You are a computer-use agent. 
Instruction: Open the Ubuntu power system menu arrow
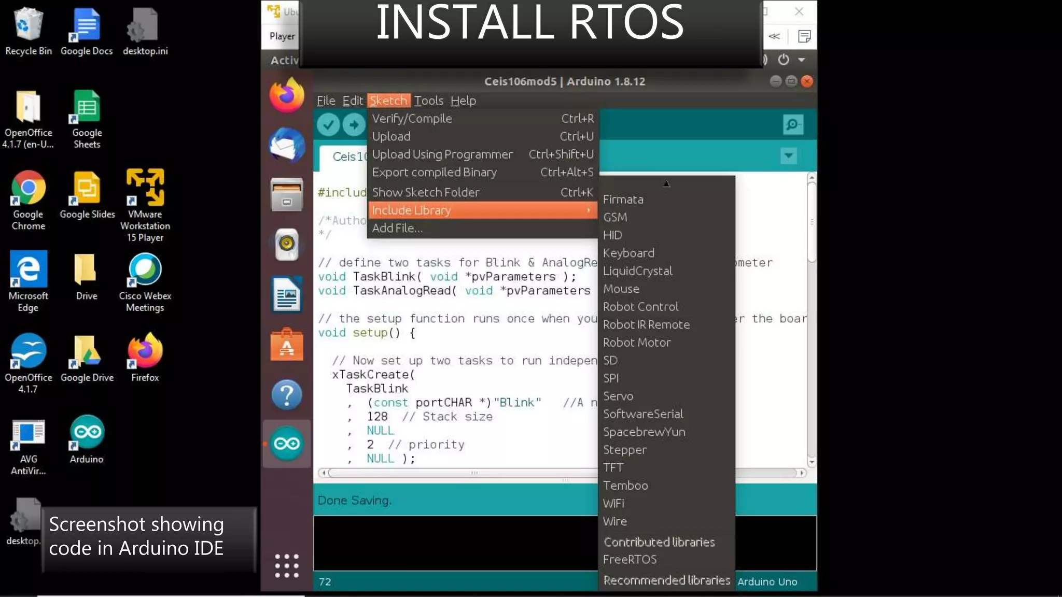(x=802, y=60)
